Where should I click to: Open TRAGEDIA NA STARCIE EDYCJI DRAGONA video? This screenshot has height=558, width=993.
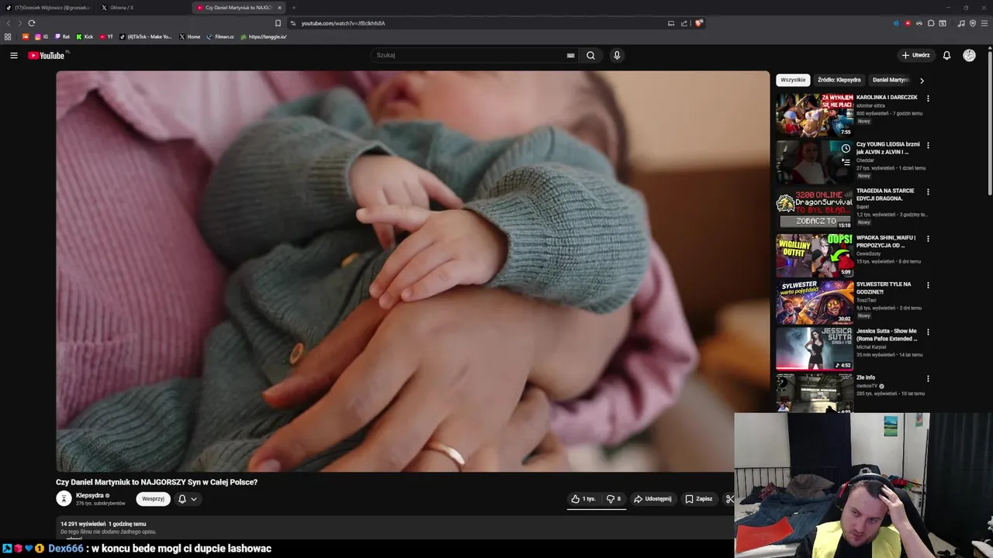point(885,195)
